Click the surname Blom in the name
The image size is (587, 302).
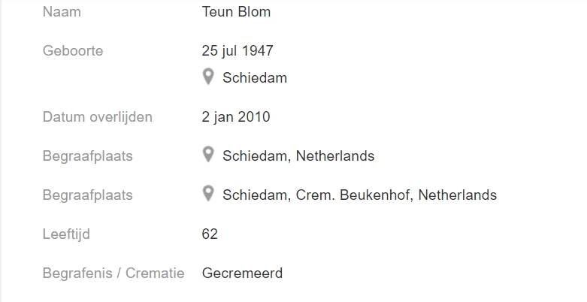[x=254, y=11]
